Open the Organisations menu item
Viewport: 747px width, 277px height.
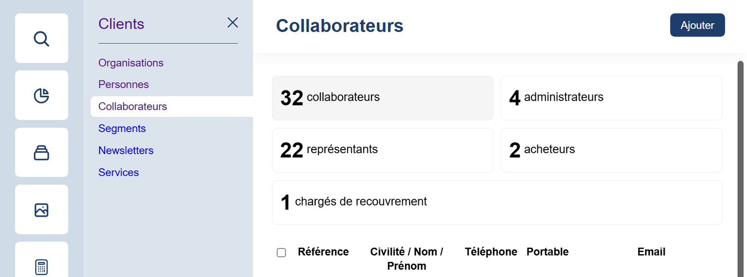[x=131, y=63]
